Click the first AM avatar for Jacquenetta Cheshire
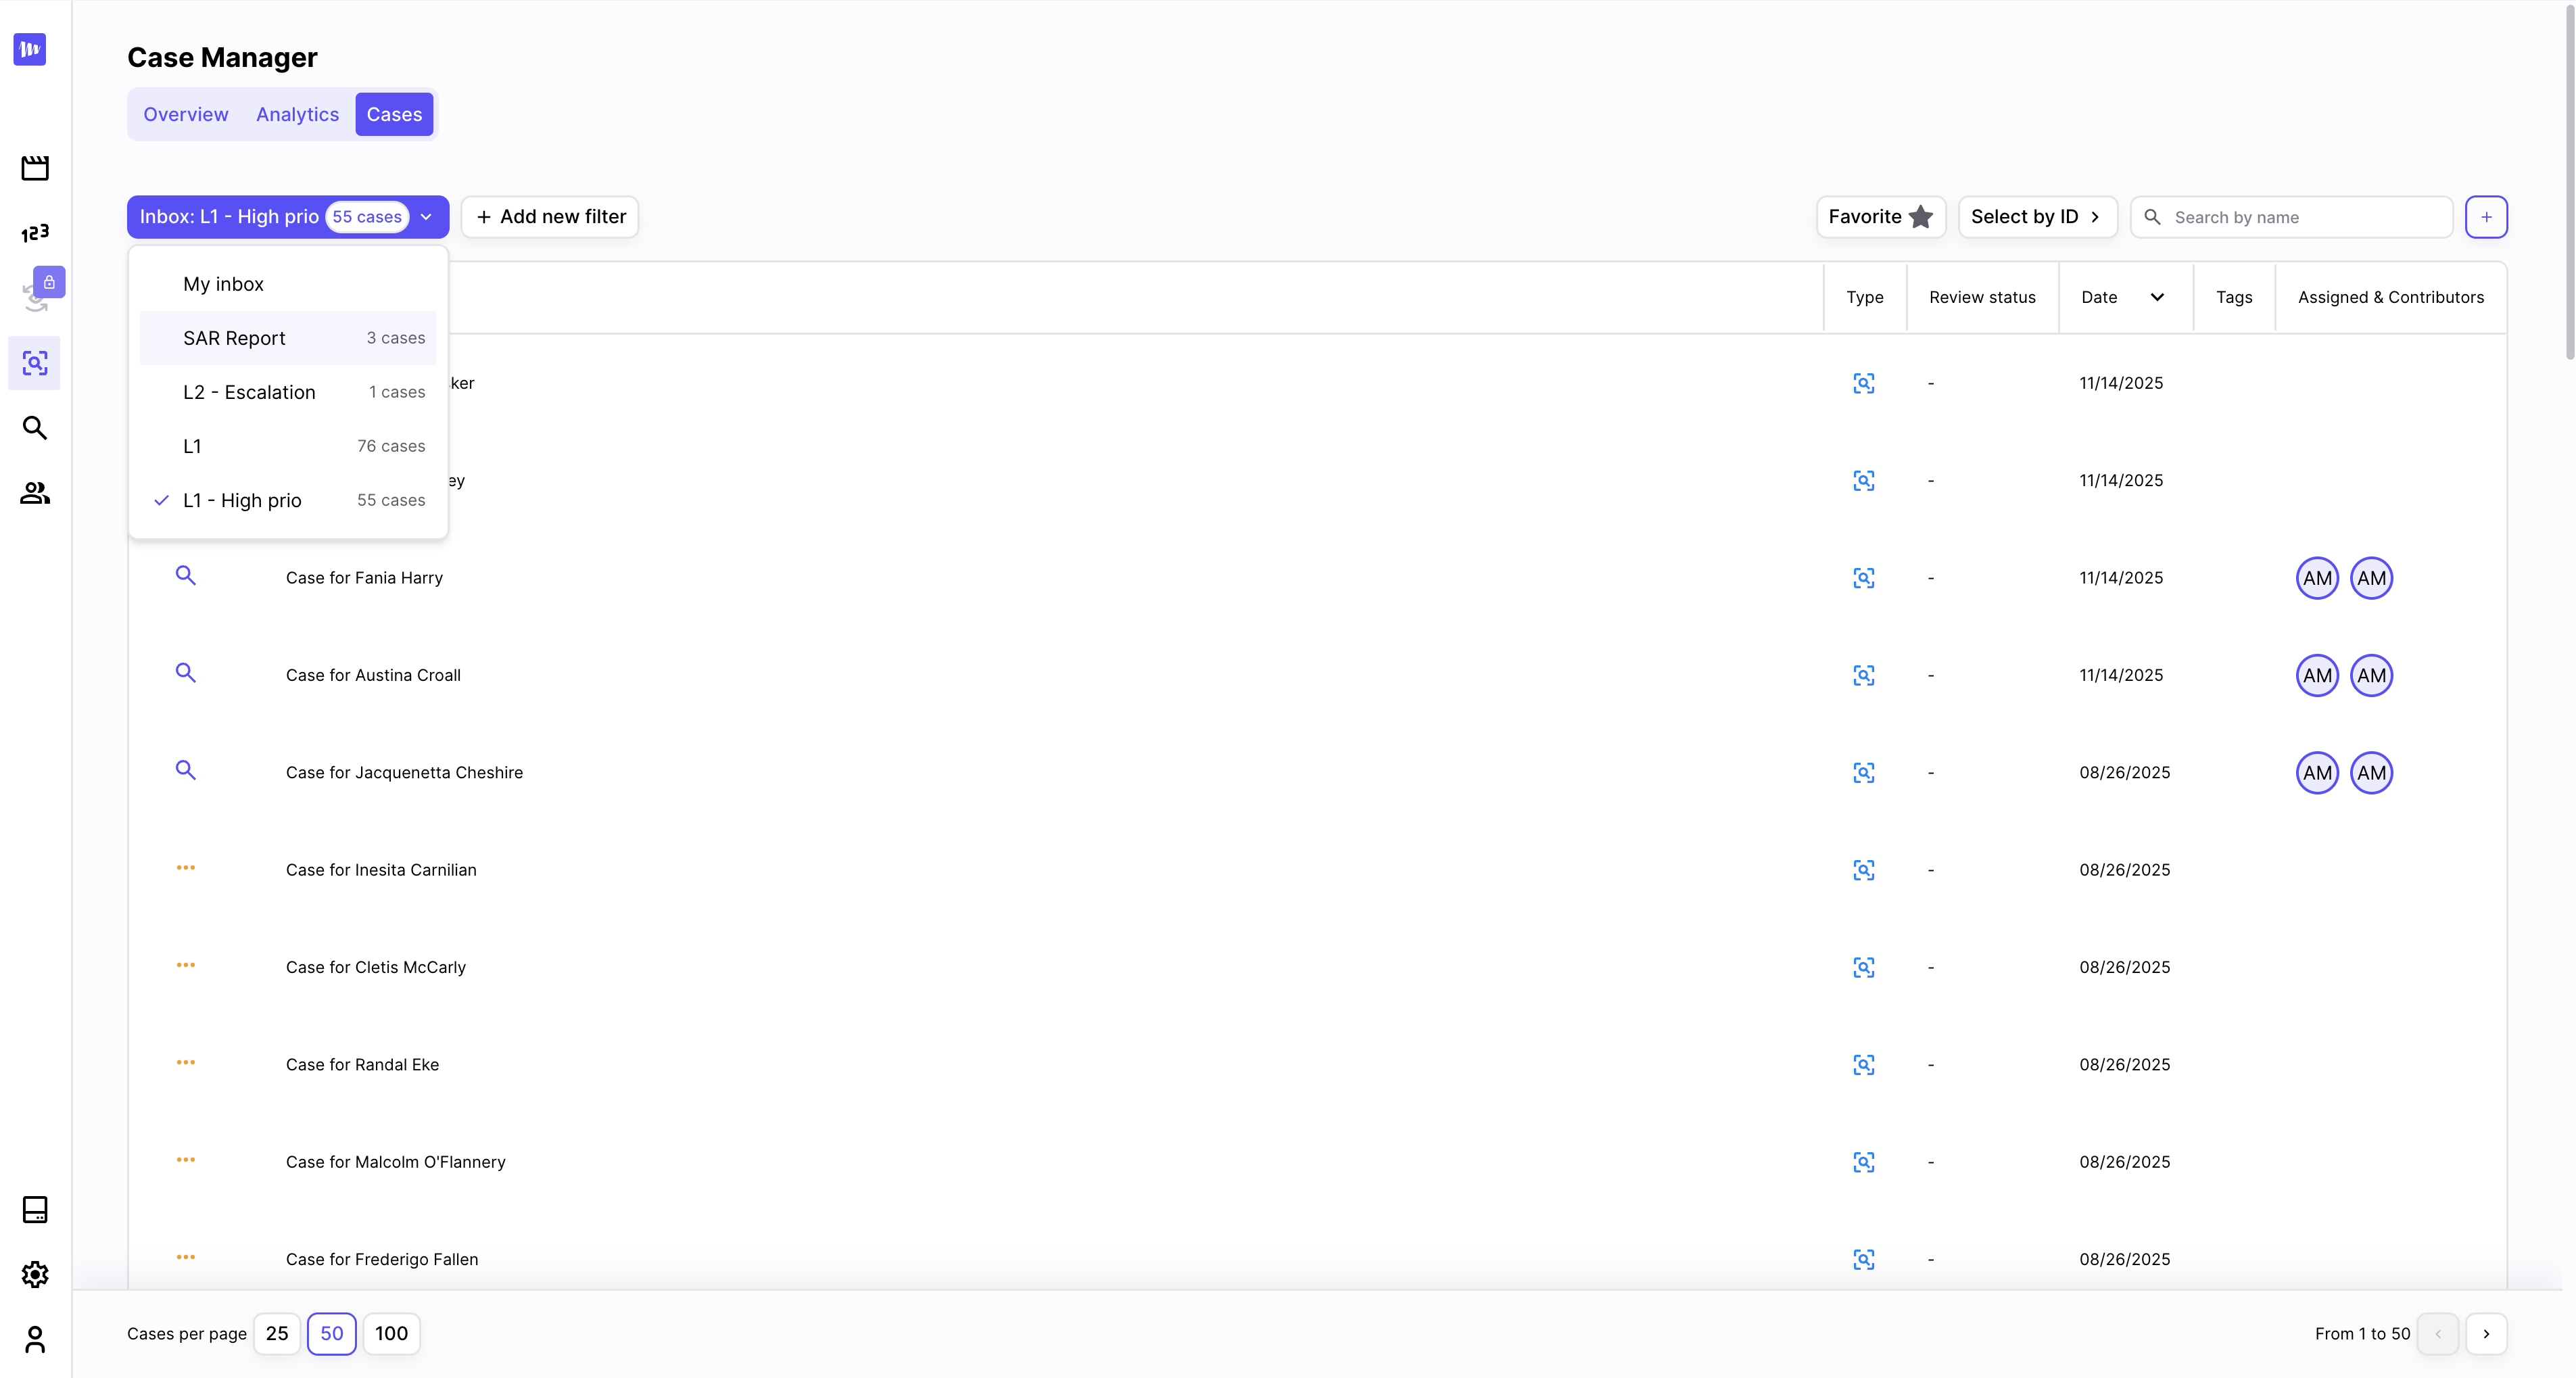 point(2317,773)
